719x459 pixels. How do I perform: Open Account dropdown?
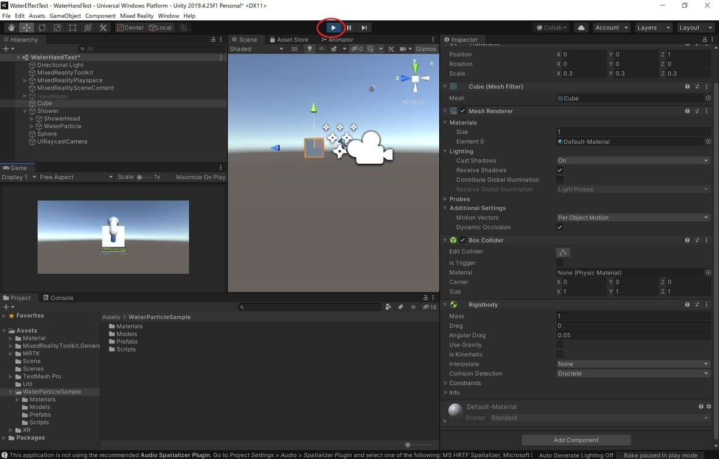point(611,28)
